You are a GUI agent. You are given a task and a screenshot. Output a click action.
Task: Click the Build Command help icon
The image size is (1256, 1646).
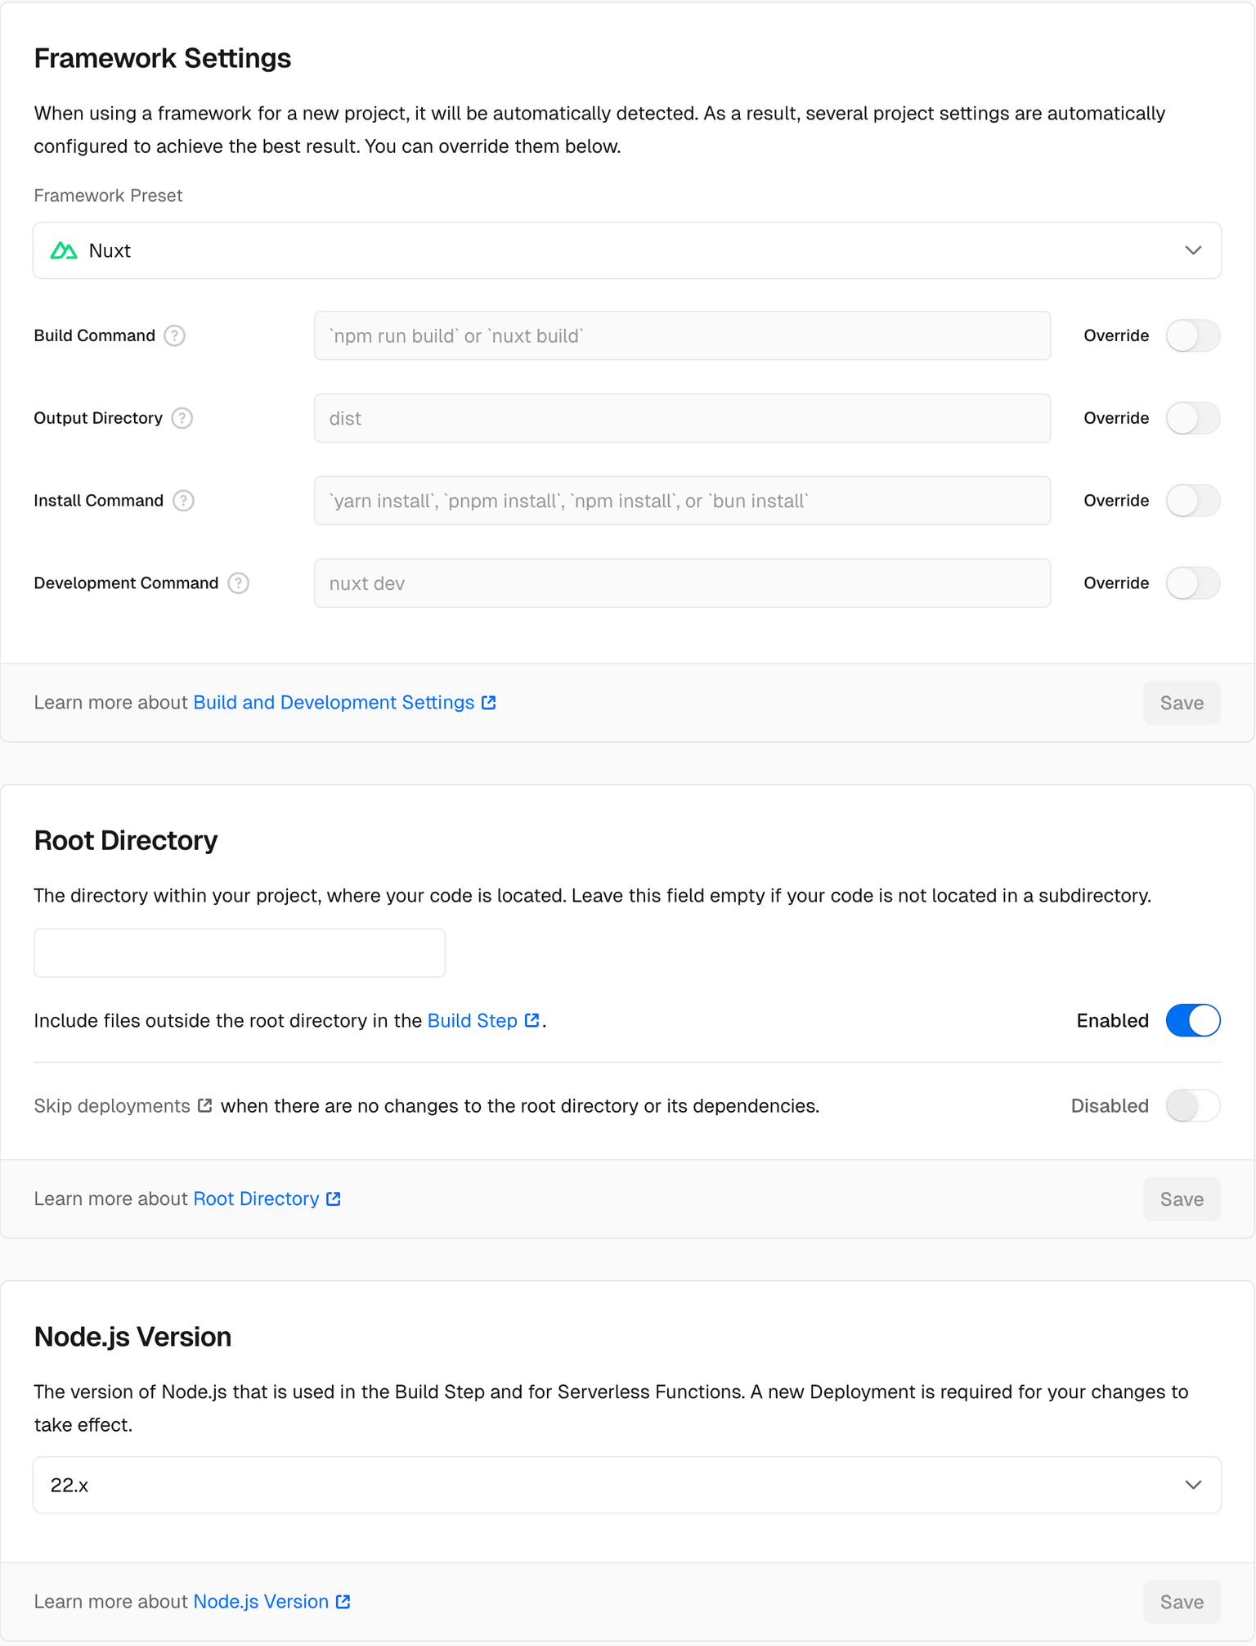tap(174, 335)
